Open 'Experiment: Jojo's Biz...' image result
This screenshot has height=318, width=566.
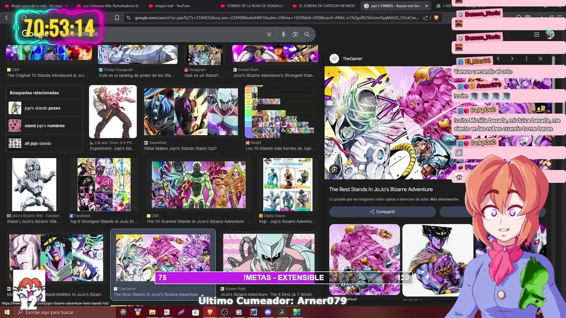point(113,112)
